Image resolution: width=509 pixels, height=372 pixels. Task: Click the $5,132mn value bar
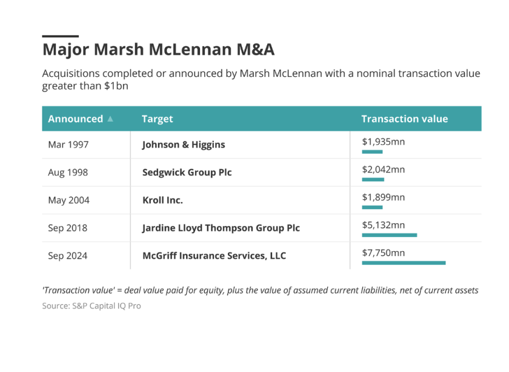click(389, 235)
